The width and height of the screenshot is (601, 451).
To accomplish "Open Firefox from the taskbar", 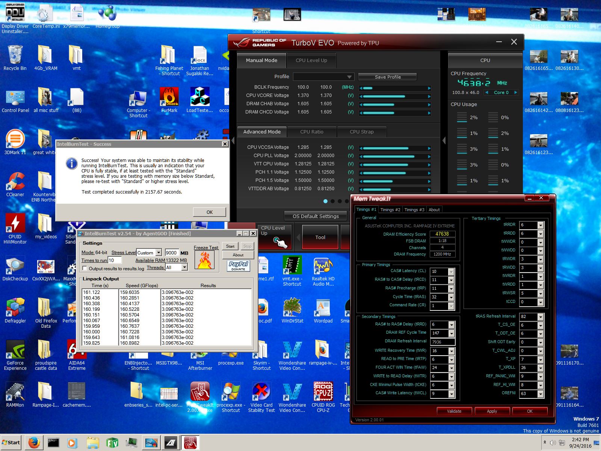I will pyautogui.click(x=34, y=443).
